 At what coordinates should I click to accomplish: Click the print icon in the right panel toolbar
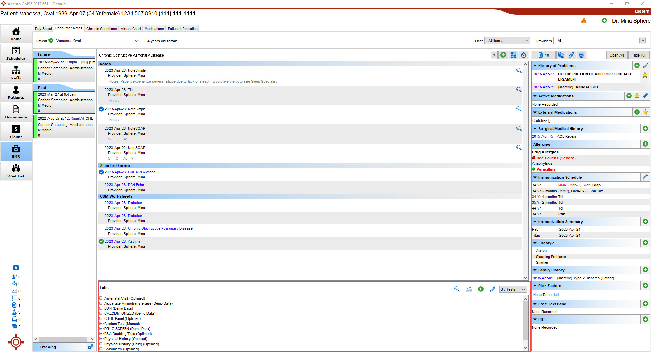[x=581, y=55]
